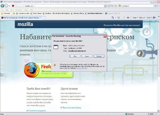Image resolution: width=160 pixels, height=116 pixels.
Task: Open the zoom level dropdown arrow
Action: click(156, 114)
